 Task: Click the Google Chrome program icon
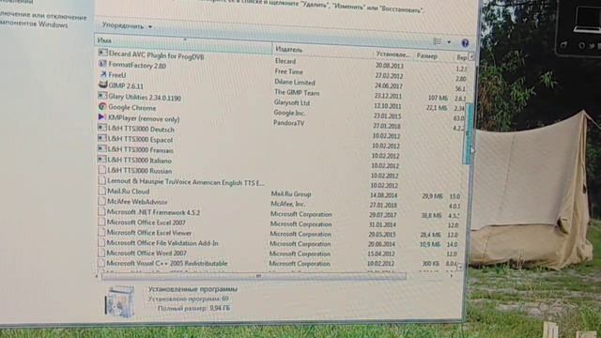point(102,106)
